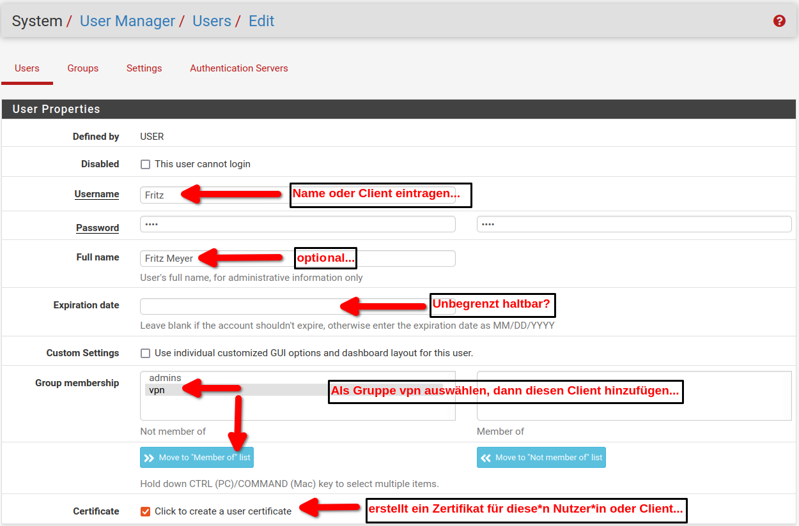Go to the Settings tab
This screenshot has width=799, height=526.
[x=144, y=68]
